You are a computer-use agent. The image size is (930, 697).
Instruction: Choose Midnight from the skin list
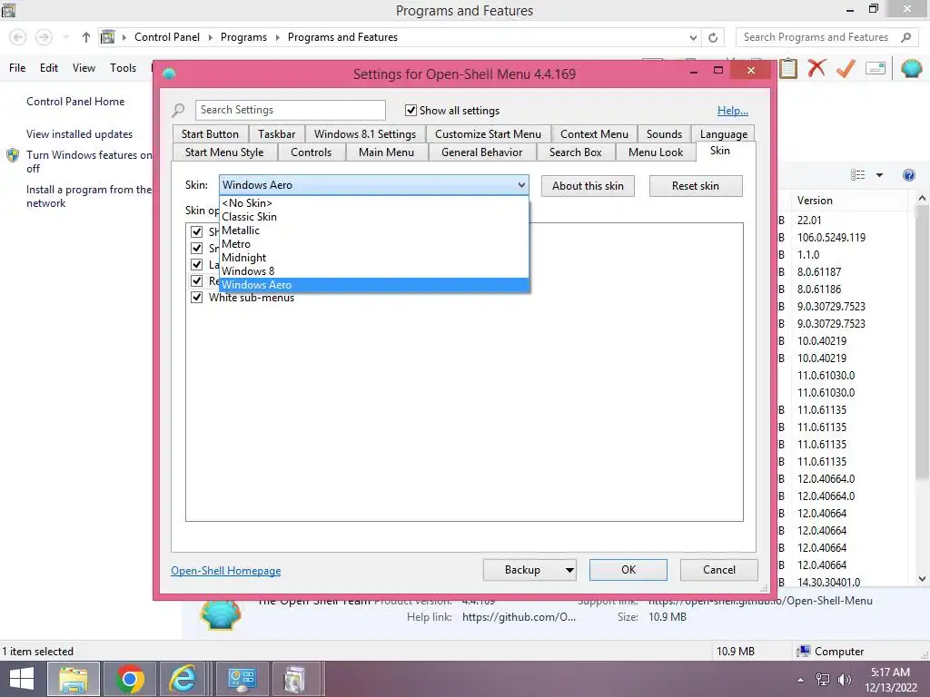[373, 258]
